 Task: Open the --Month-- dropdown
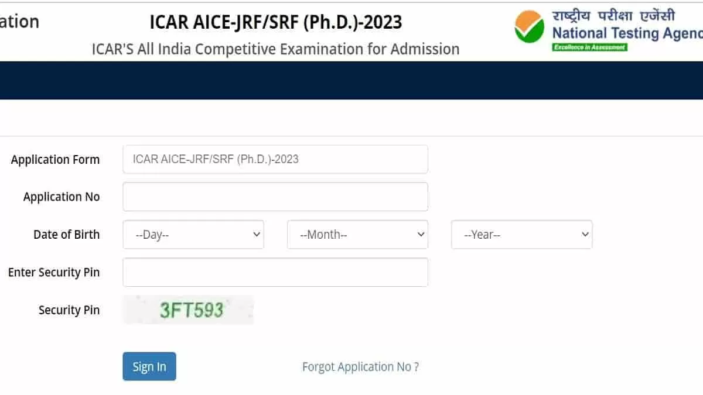click(x=357, y=234)
